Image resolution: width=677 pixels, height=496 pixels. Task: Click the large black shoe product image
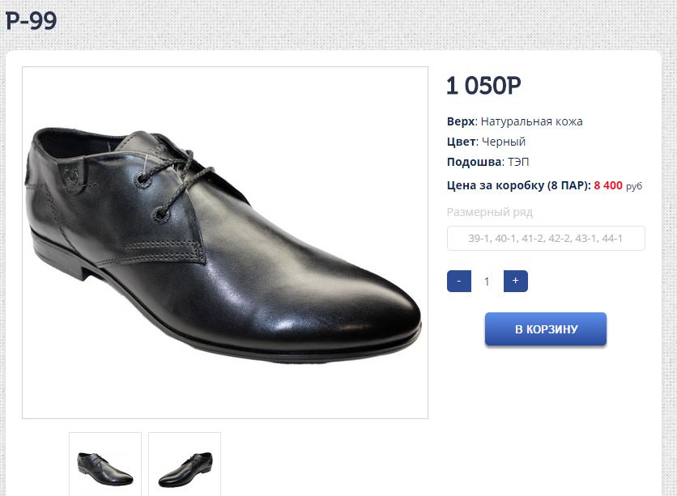224,243
